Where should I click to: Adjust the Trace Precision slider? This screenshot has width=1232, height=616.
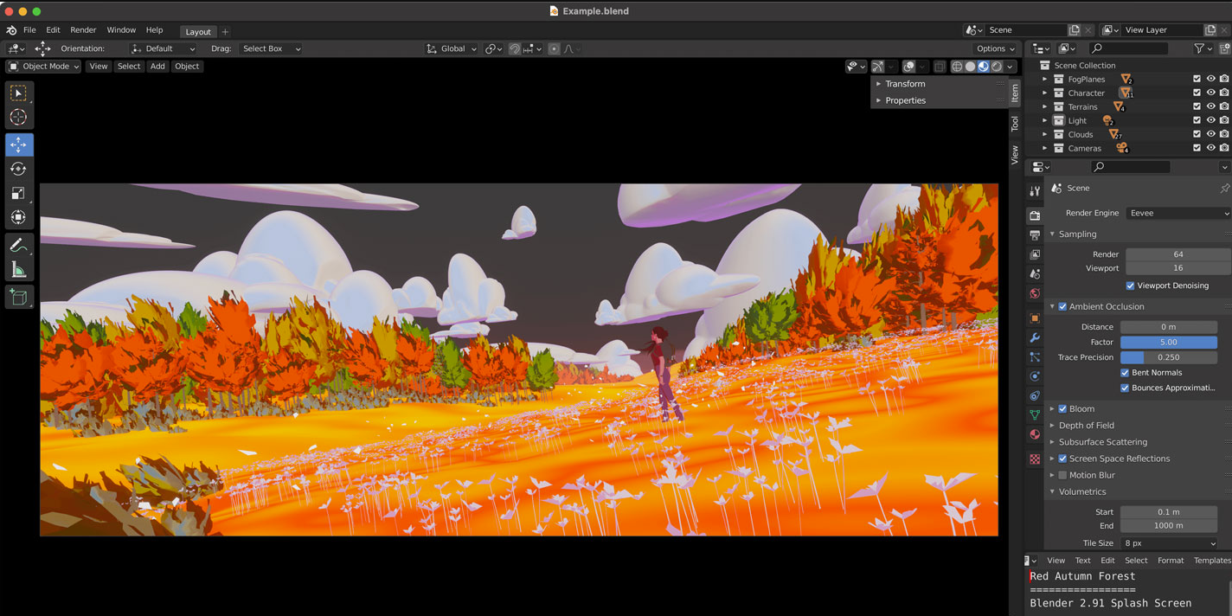pyautogui.click(x=1169, y=357)
